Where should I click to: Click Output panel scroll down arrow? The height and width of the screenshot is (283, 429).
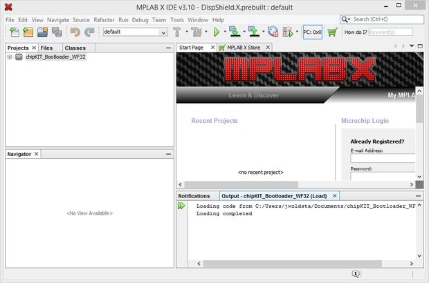pos(419,256)
